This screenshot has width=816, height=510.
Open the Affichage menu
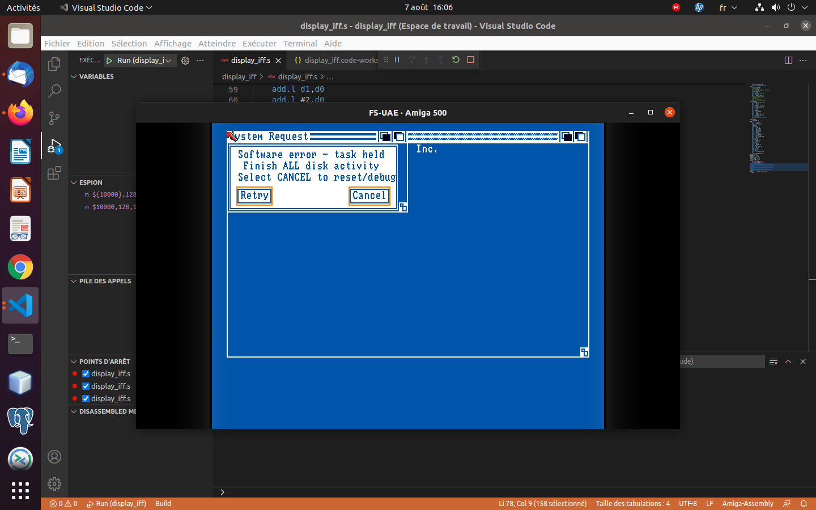(173, 44)
